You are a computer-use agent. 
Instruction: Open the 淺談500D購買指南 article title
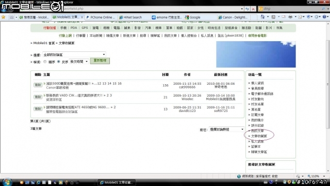tap(68, 83)
